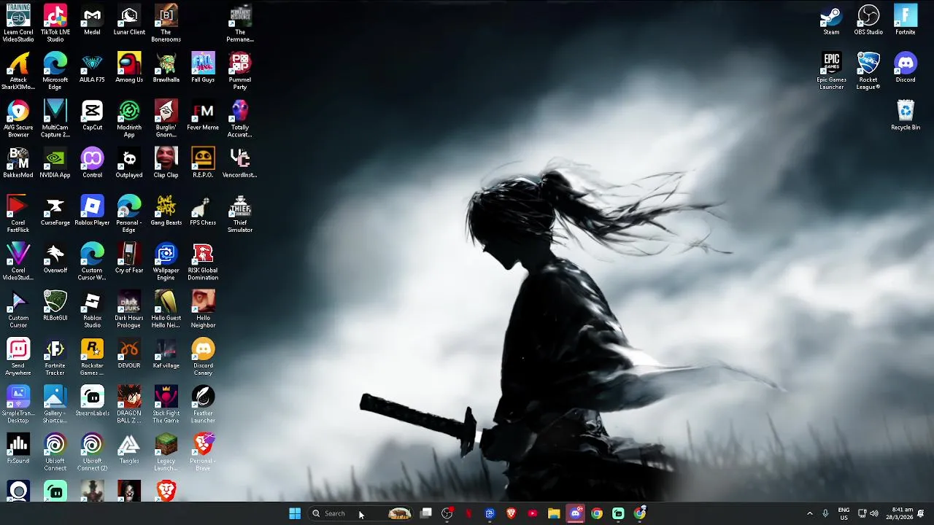Select the OBS Studio desktop icon
Image resolution: width=934 pixels, height=525 pixels.
tap(868, 20)
